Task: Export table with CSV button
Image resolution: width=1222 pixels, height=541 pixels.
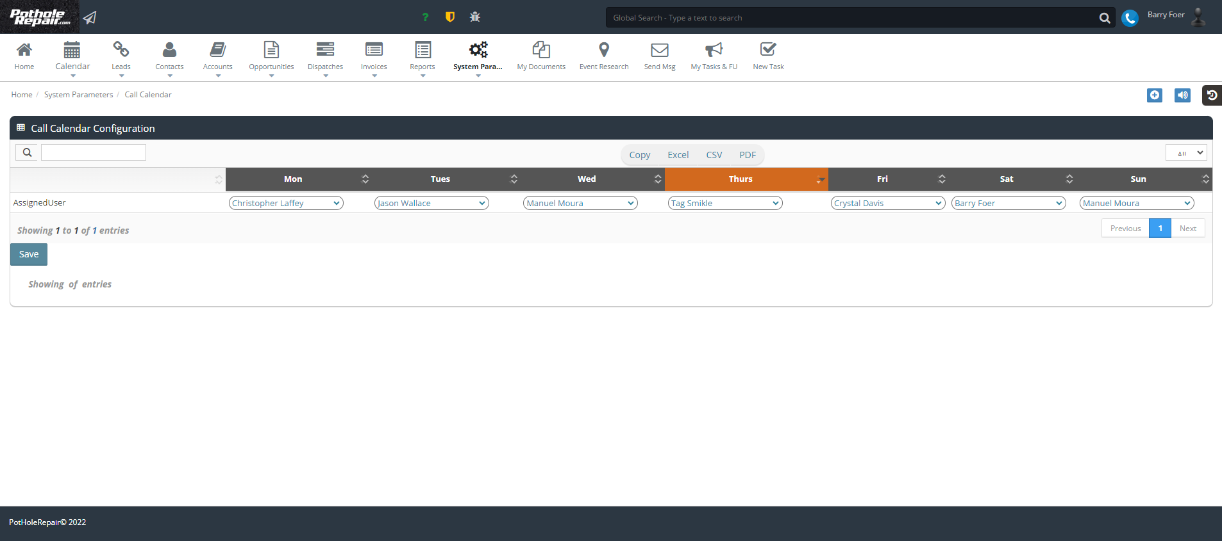Action: pos(714,155)
